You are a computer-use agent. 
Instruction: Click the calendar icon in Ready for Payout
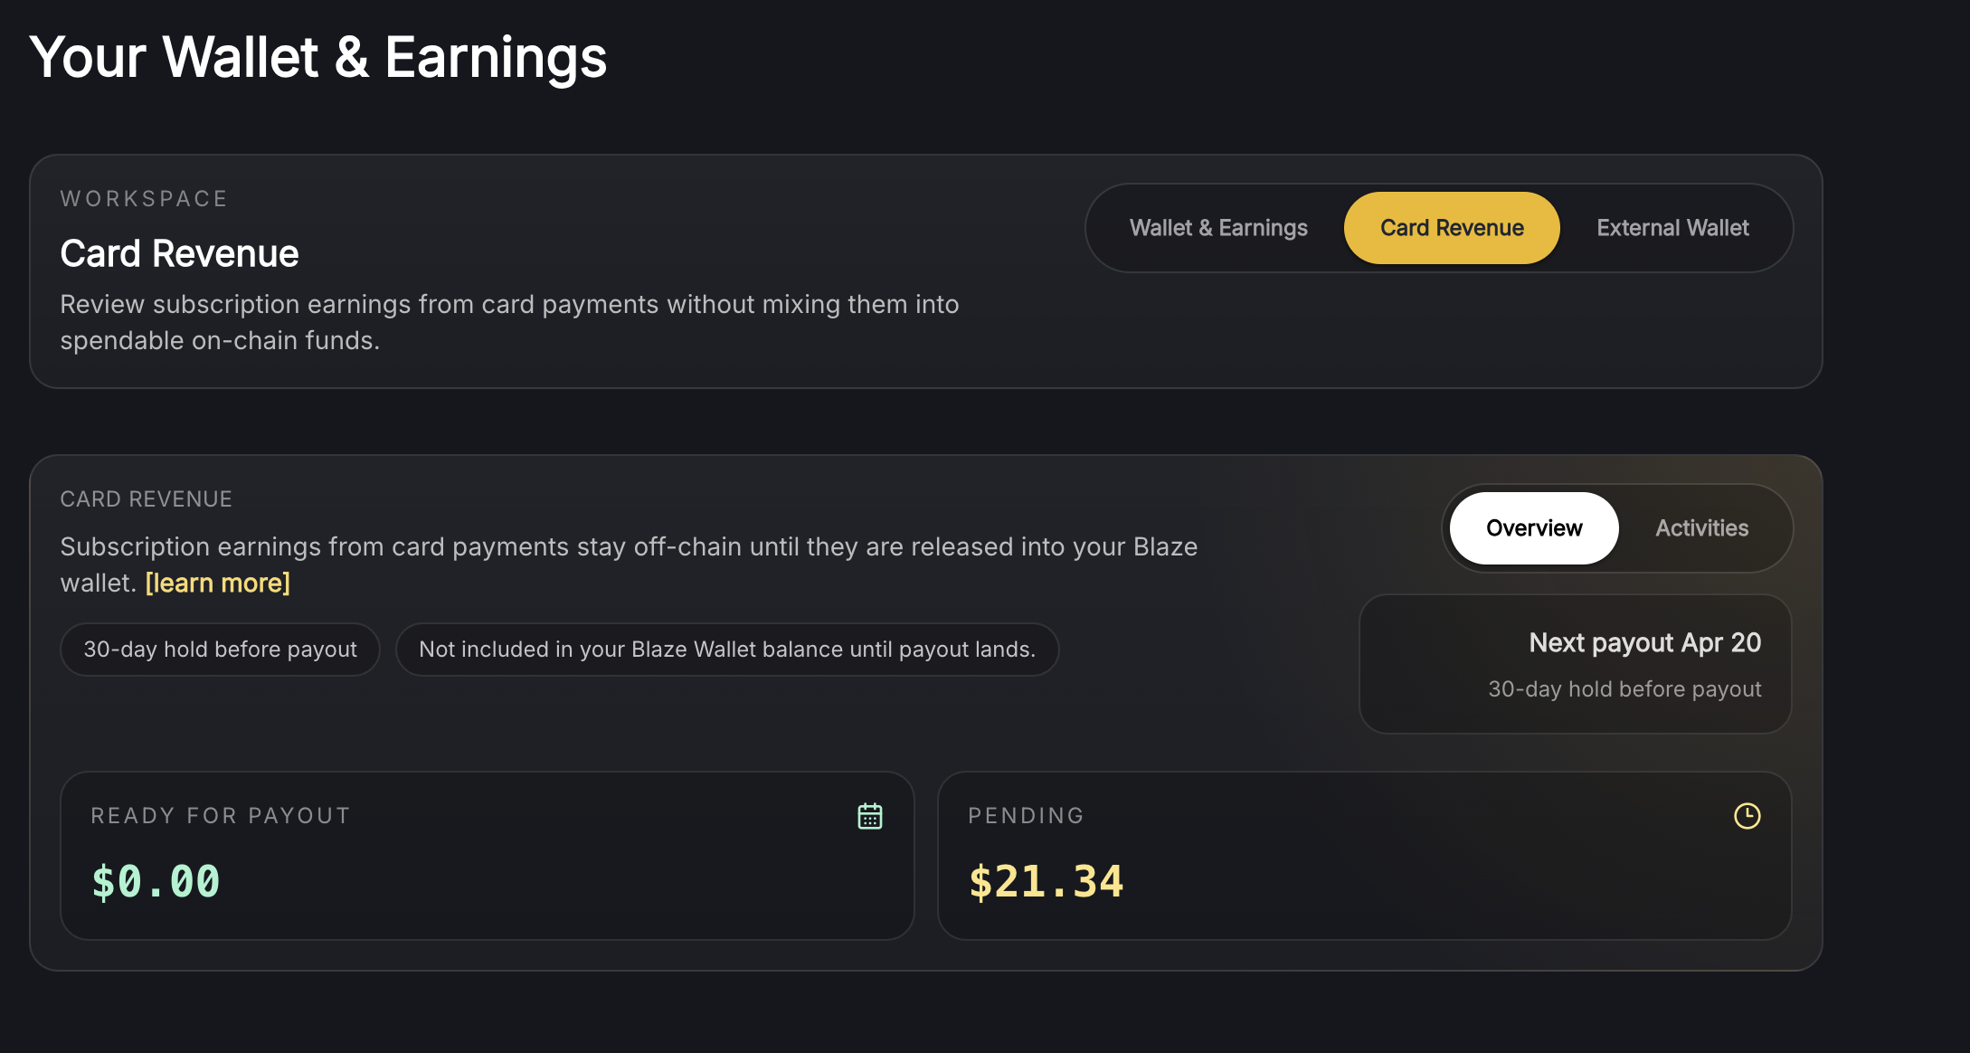[869, 816]
